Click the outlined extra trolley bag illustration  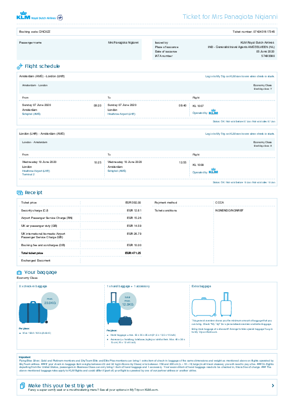coord(226,305)
